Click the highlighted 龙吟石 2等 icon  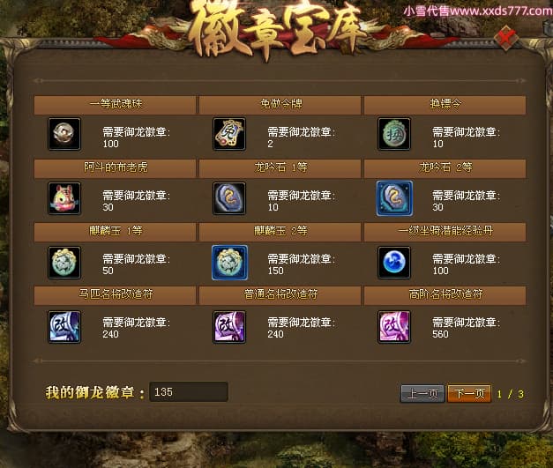pos(394,198)
